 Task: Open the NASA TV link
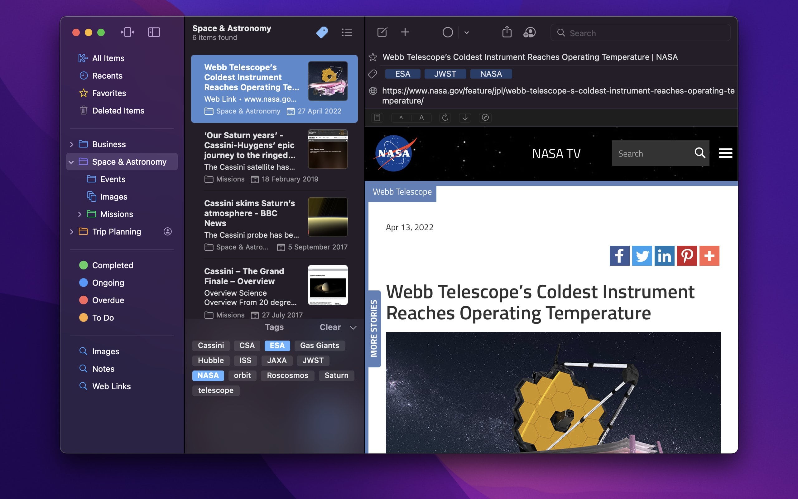pos(556,154)
